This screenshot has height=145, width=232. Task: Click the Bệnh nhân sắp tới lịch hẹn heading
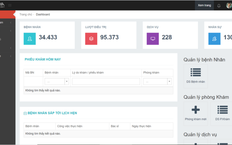(x=52, y=113)
